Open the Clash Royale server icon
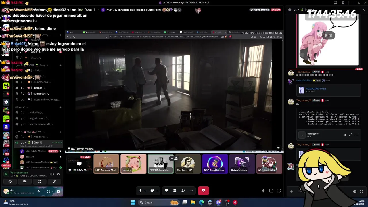This screenshot has width=368, height=207. coord(6,126)
